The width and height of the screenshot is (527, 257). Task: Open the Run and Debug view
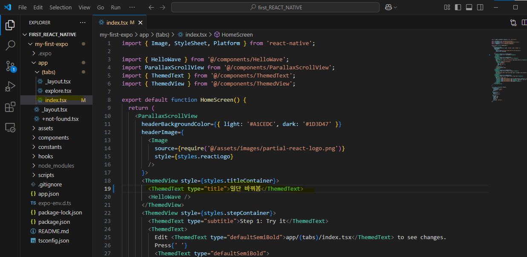click(10, 87)
